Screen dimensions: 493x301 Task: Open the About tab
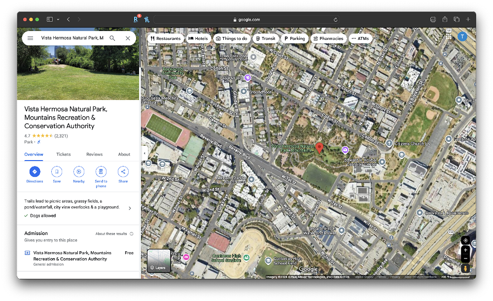124,154
